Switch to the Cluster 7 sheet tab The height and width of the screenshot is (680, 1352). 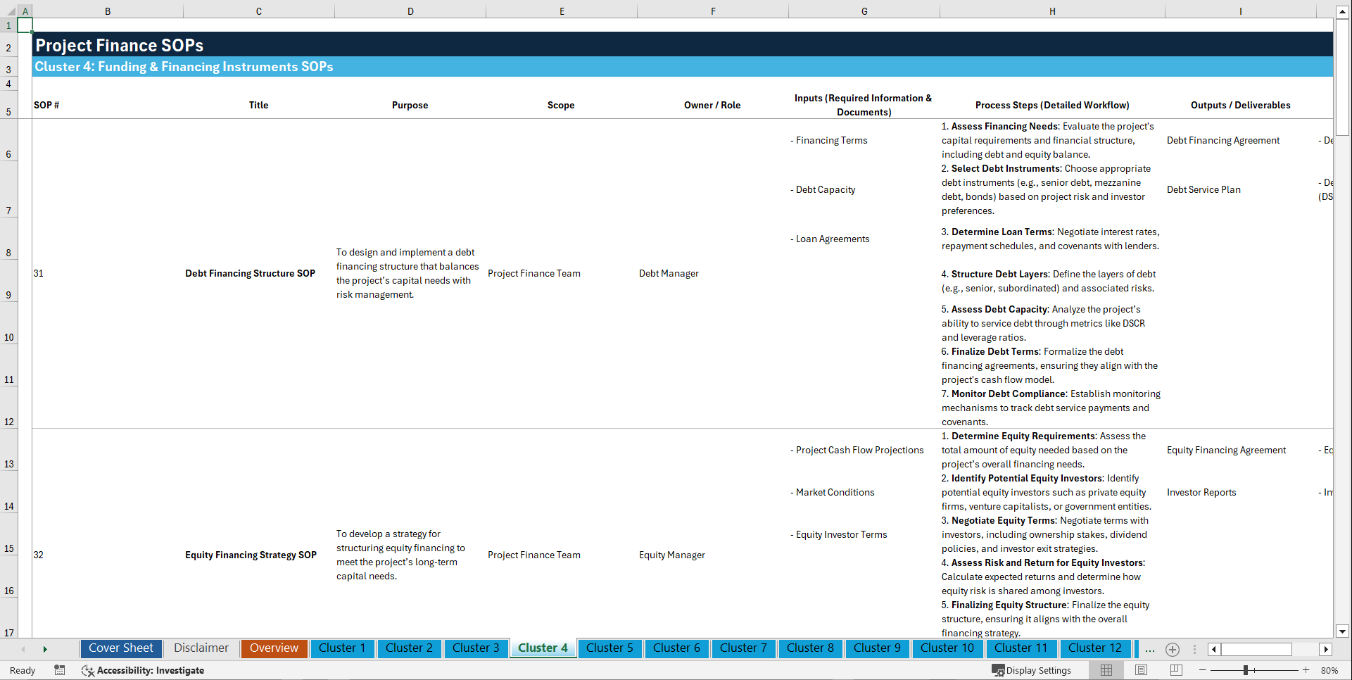(743, 648)
